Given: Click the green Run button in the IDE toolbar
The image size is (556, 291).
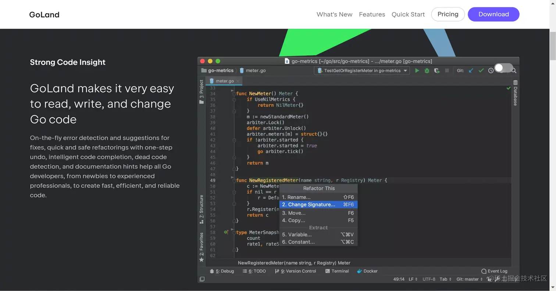Looking at the screenshot, I should click(x=417, y=71).
